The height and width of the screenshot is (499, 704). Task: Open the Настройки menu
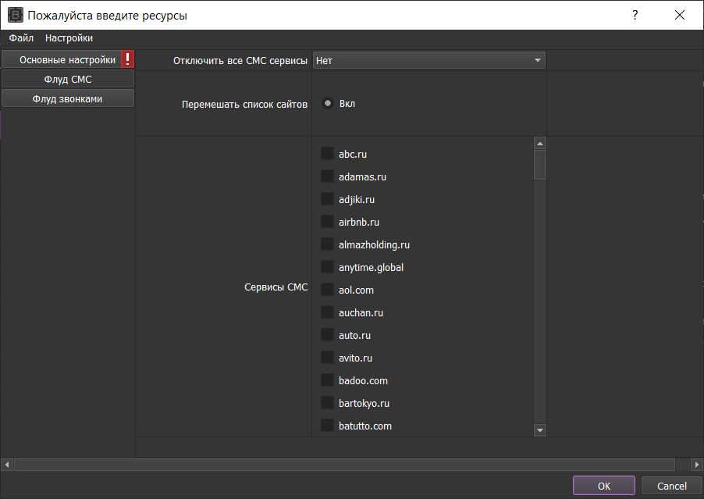point(69,37)
